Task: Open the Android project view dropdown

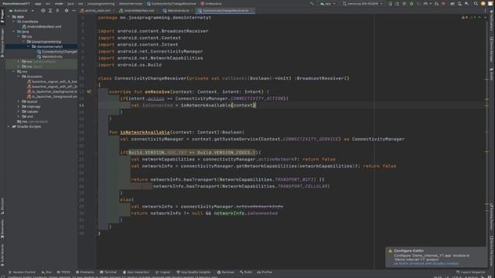Action: 22,10
